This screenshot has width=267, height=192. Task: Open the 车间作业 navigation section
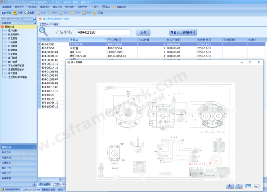[6, 163]
